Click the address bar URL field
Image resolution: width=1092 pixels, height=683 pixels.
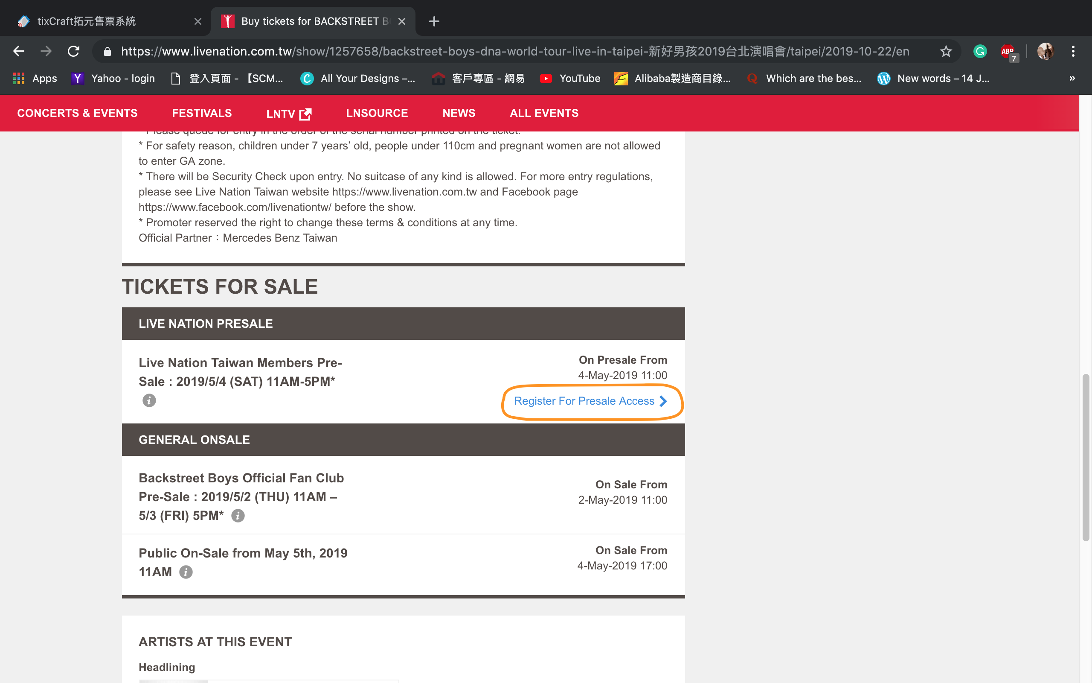click(514, 52)
